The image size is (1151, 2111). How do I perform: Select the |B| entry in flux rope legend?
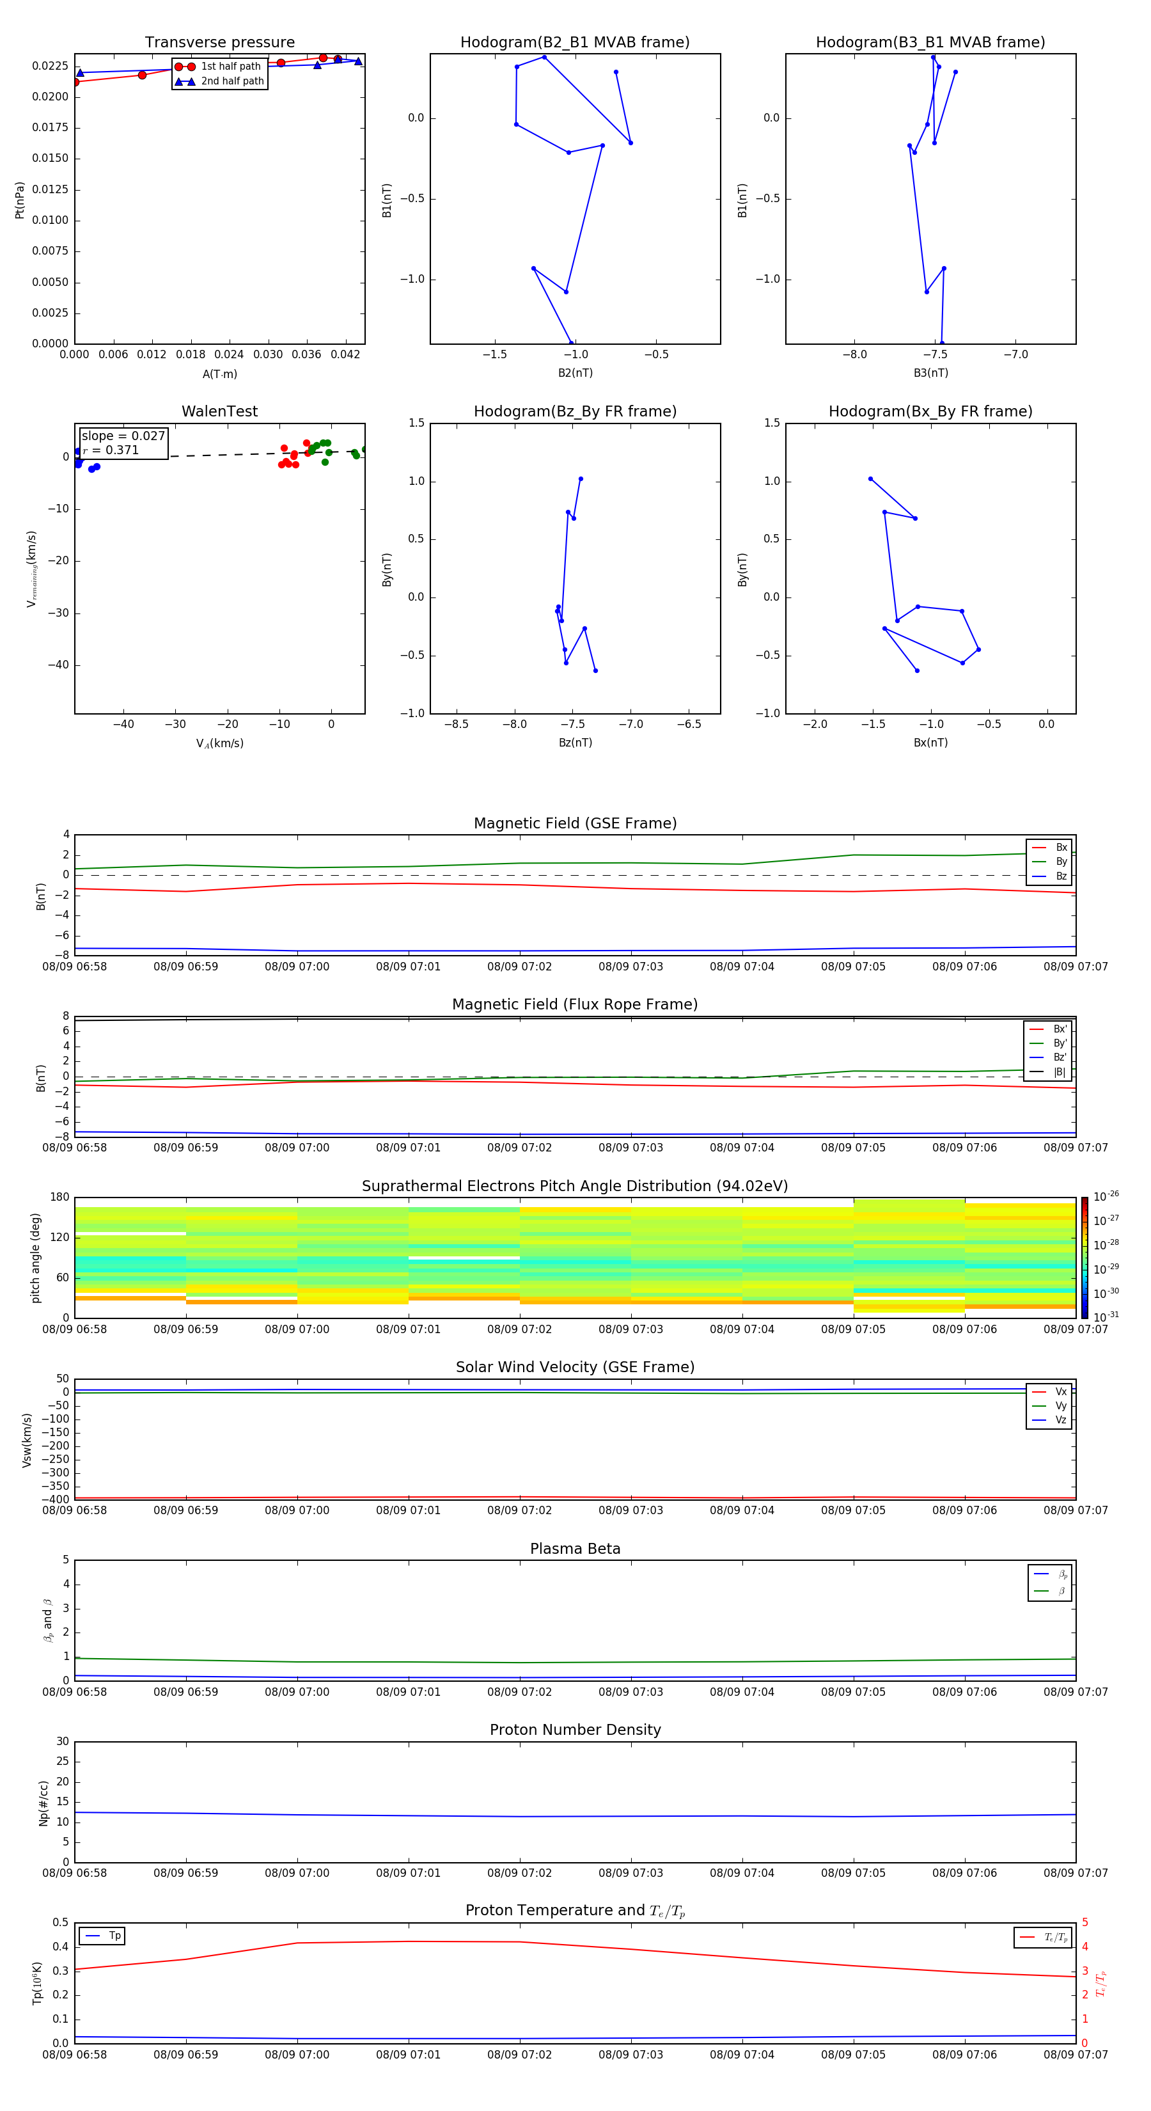coord(1048,1072)
